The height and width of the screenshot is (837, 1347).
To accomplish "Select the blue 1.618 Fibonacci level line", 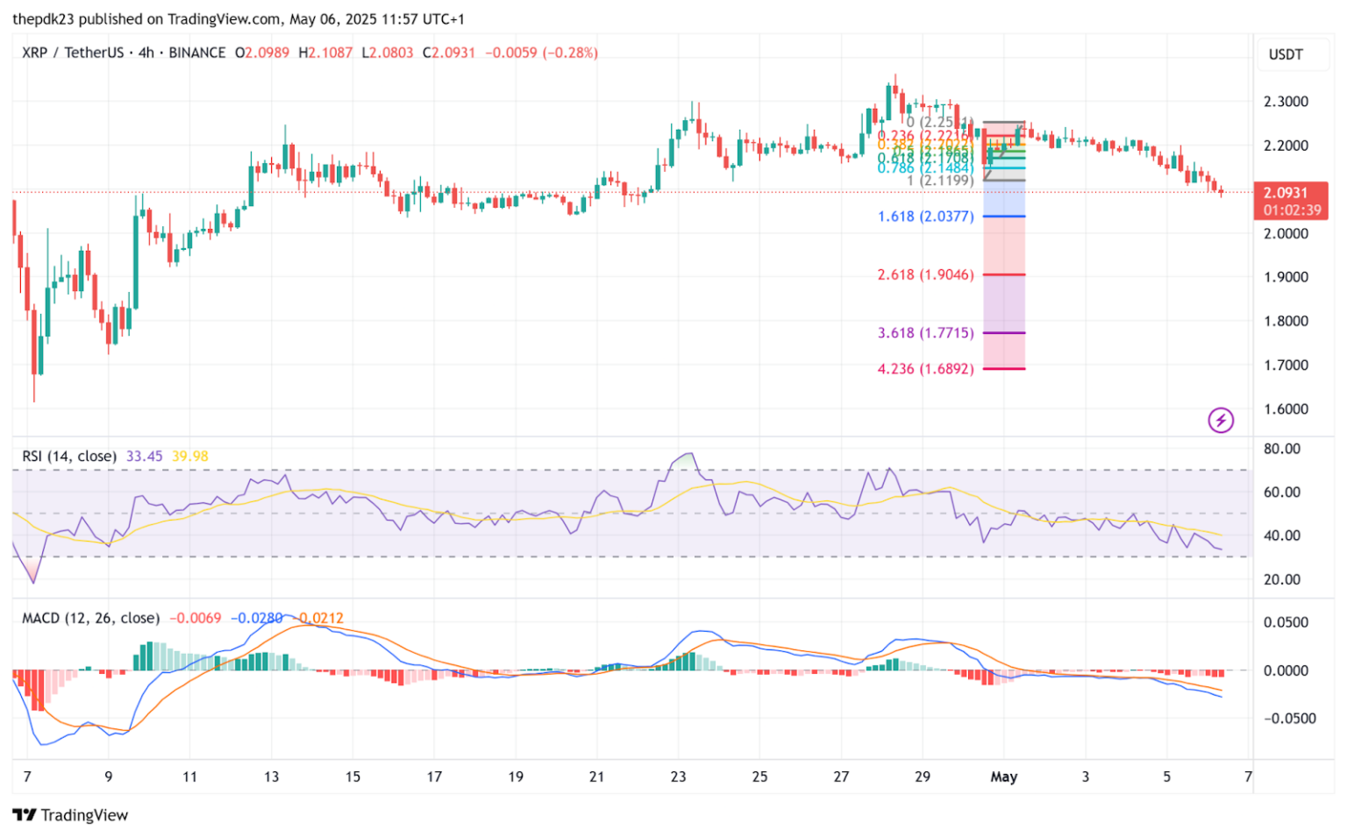I will click(1004, 216).
